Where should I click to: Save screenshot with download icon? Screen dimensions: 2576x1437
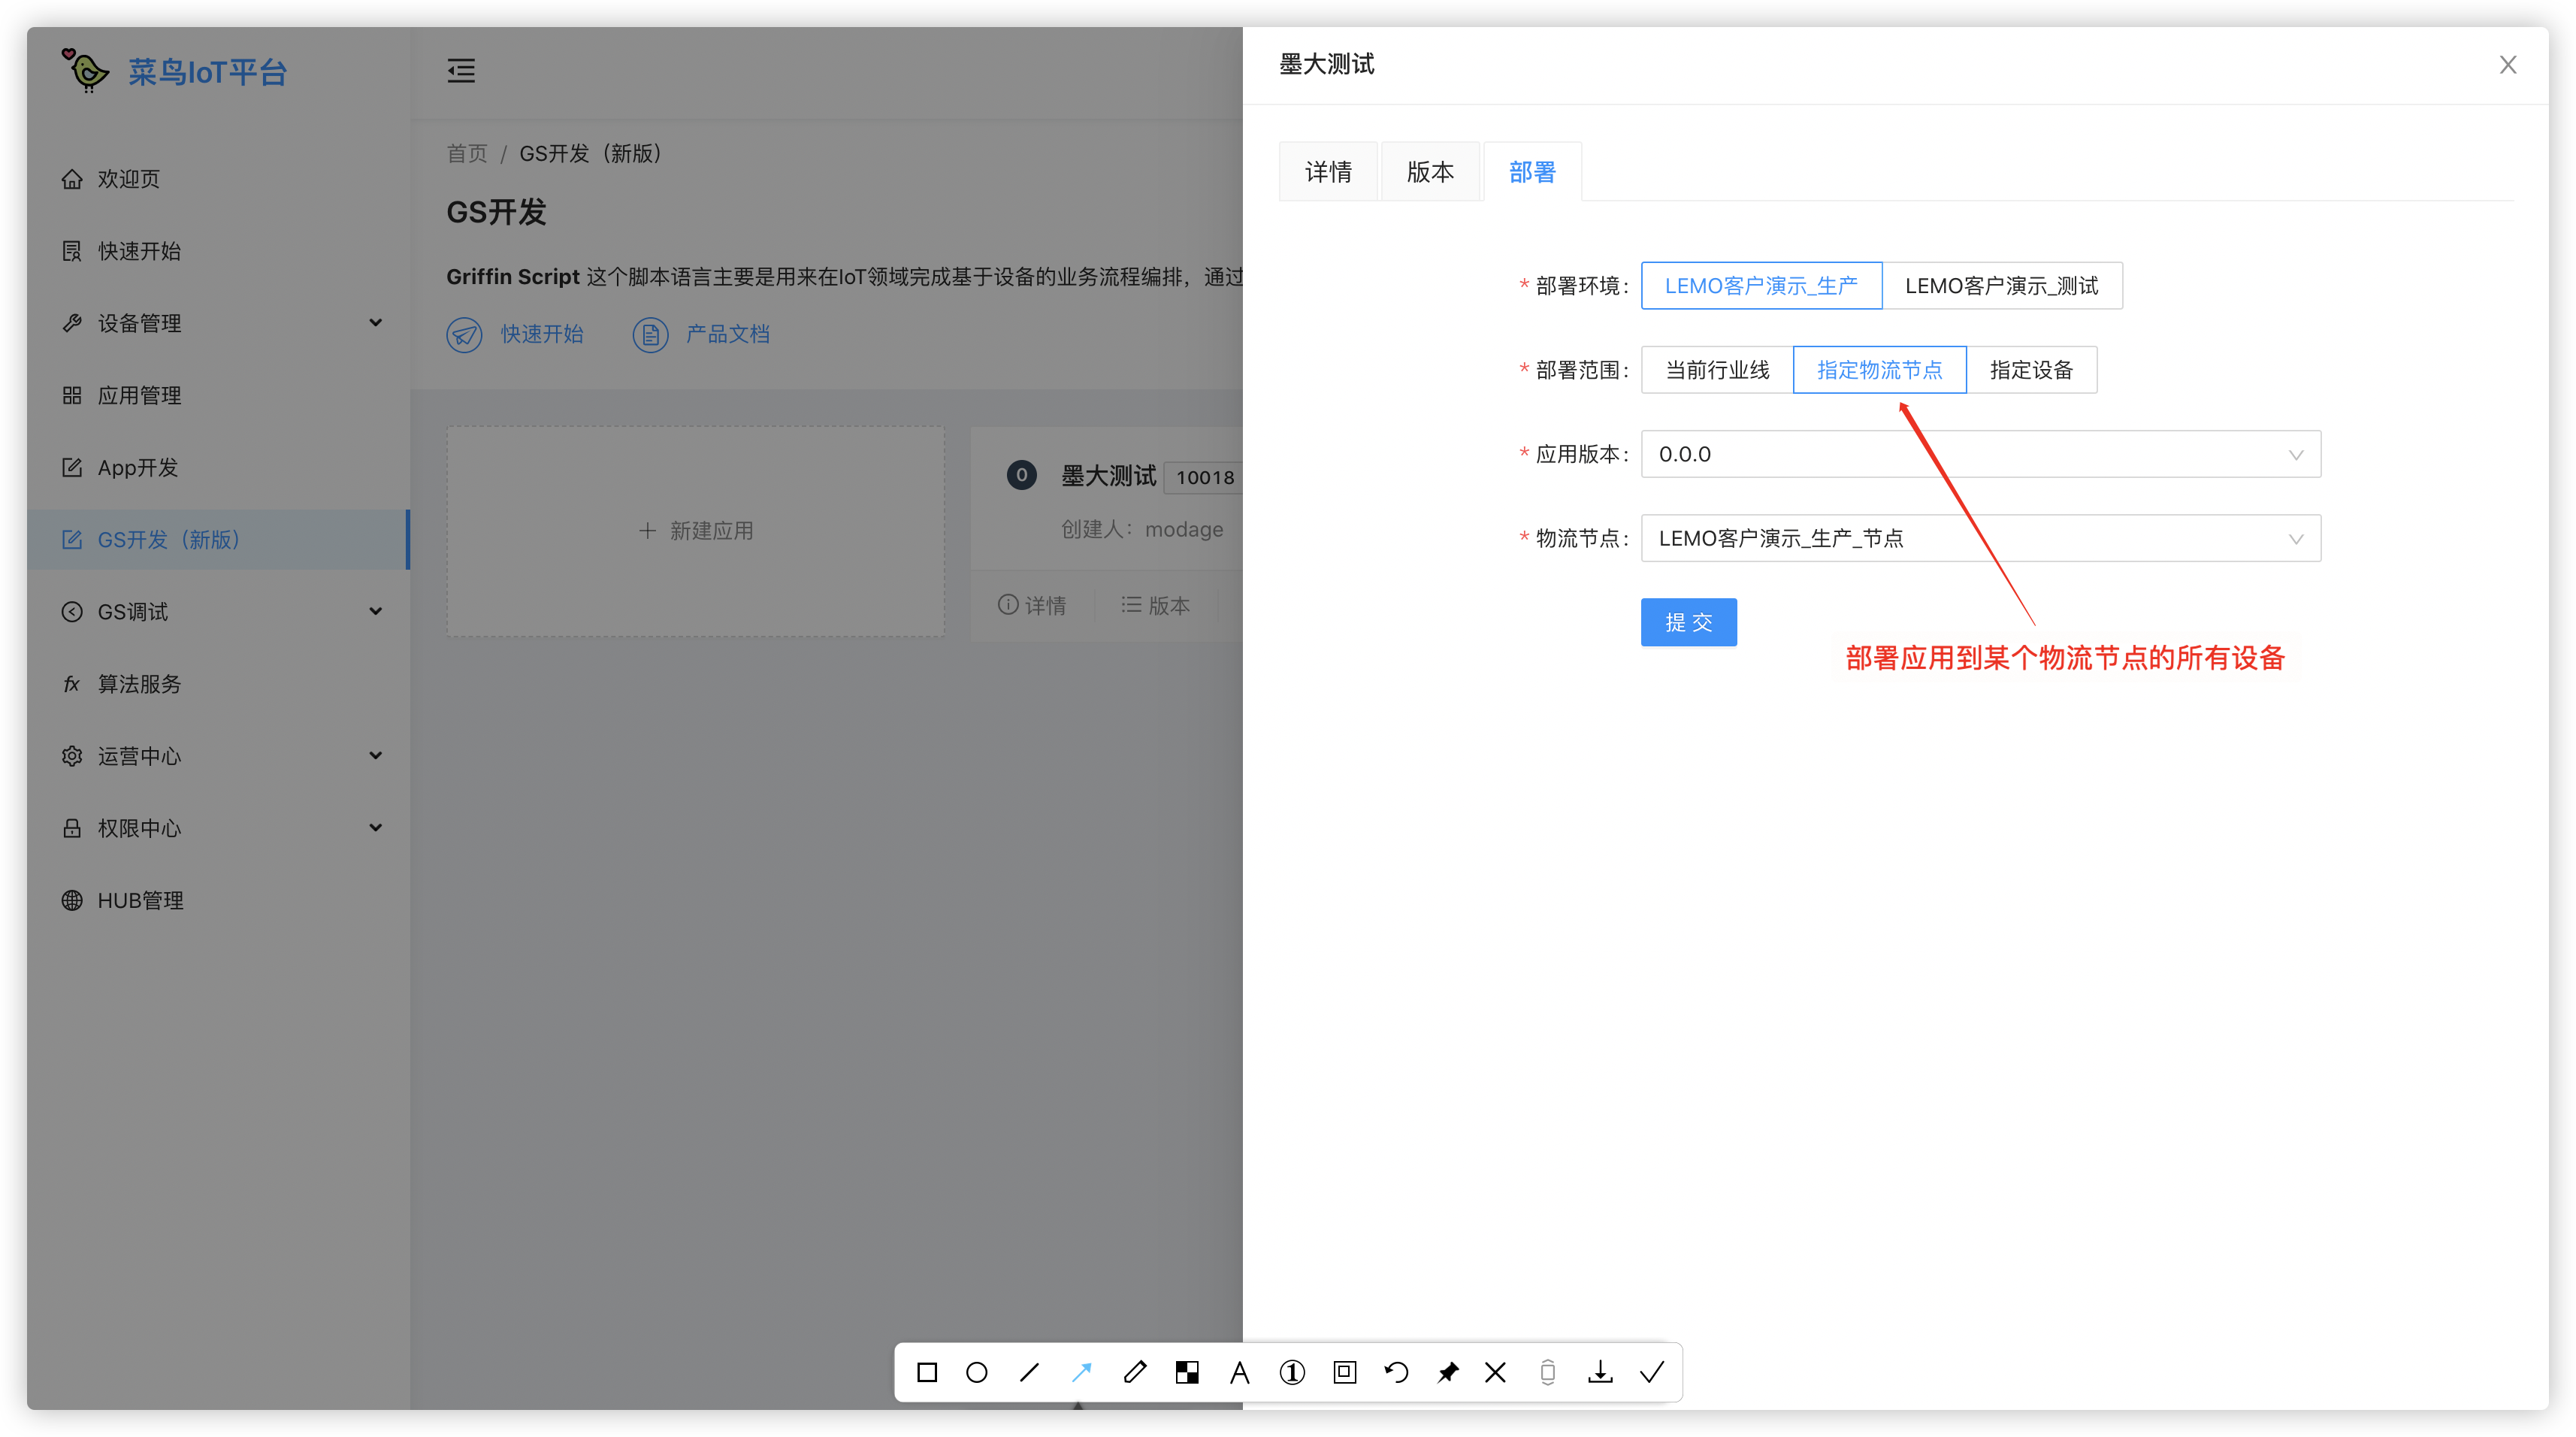[x=1600, y=1372]
